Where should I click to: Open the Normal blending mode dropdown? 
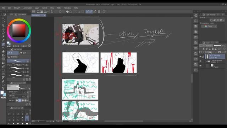(x=209, y=46)
